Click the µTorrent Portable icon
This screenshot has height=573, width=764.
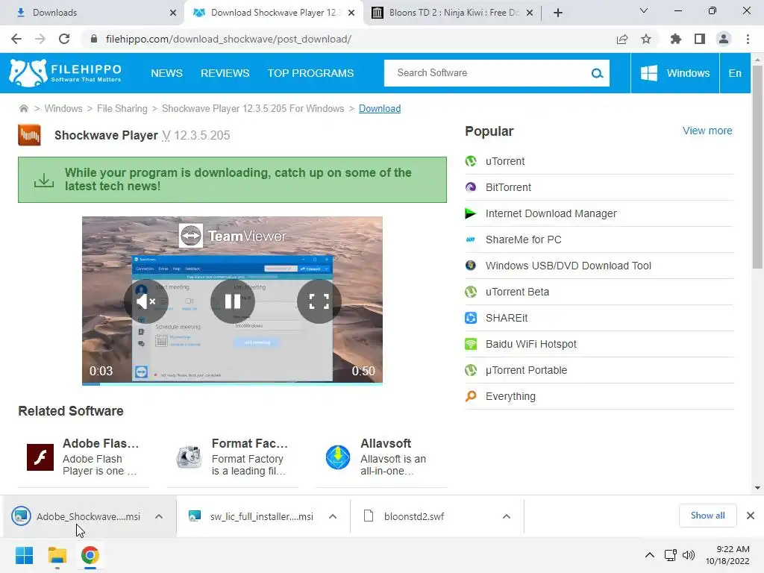click(471, 370)
